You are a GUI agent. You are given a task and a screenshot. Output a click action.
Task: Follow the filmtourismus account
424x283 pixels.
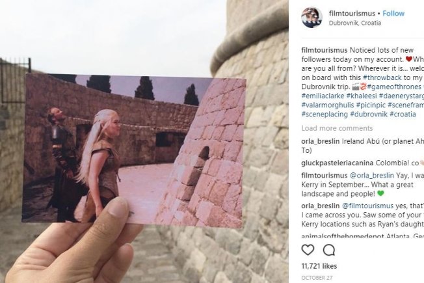393,14
